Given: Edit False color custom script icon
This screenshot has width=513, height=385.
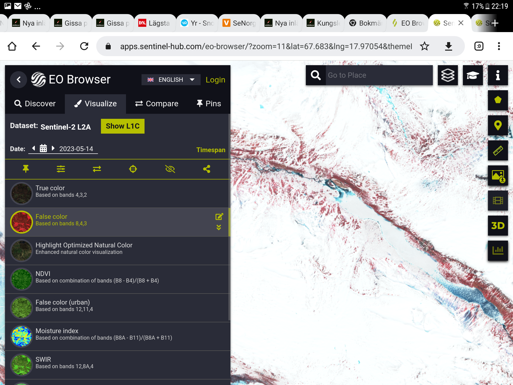Looking at the screenshot, I should coord(219,217).
